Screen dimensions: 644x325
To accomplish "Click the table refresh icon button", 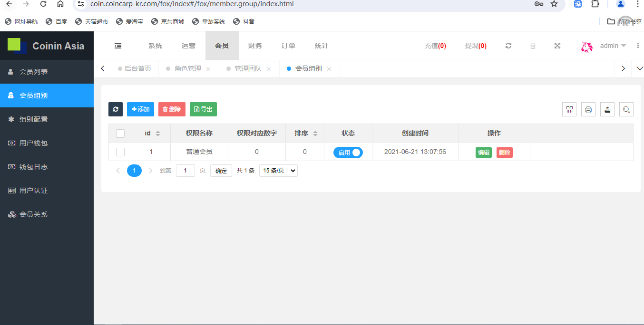I will (x=116, y=109).
